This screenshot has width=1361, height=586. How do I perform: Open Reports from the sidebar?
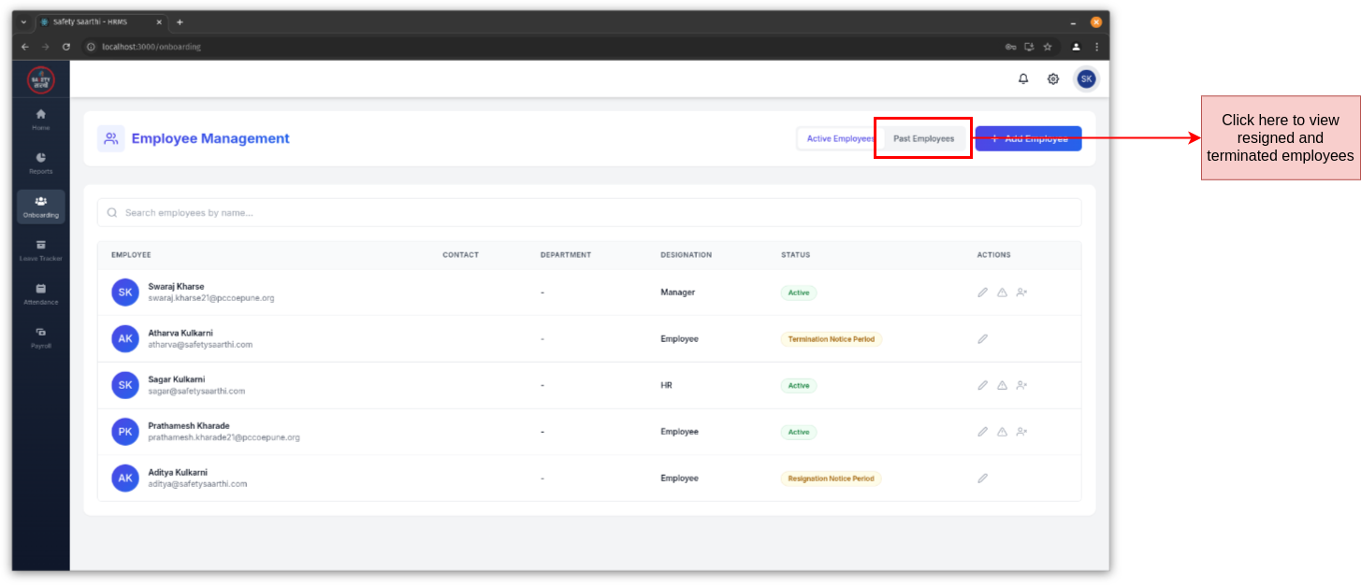pyautogui.click(x=41, y=163)
